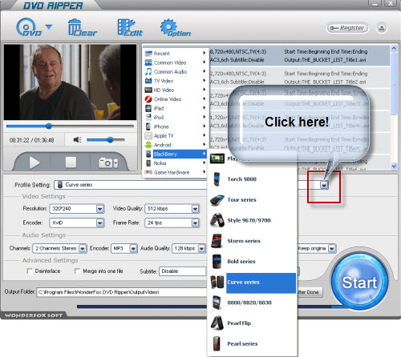
Task: Open the Option gear settings
Action: (x=175, y=27)
